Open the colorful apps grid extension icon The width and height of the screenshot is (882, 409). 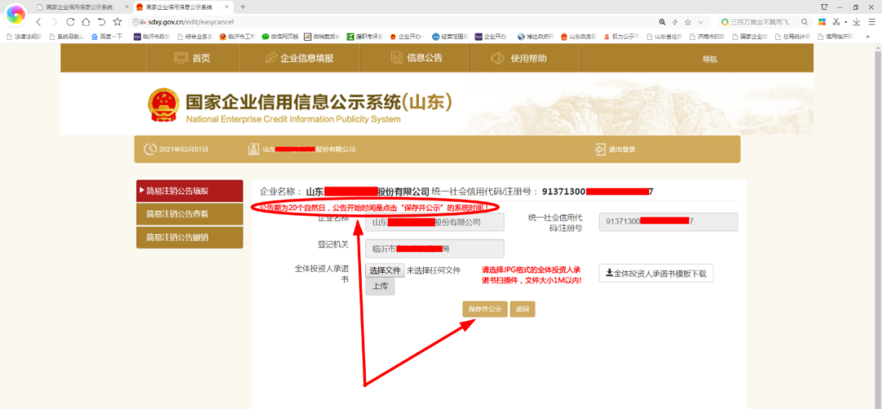coord(822,22)
